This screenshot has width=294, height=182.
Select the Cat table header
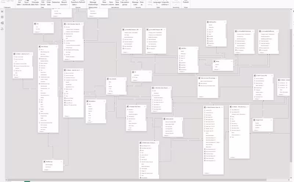point(43,24)
